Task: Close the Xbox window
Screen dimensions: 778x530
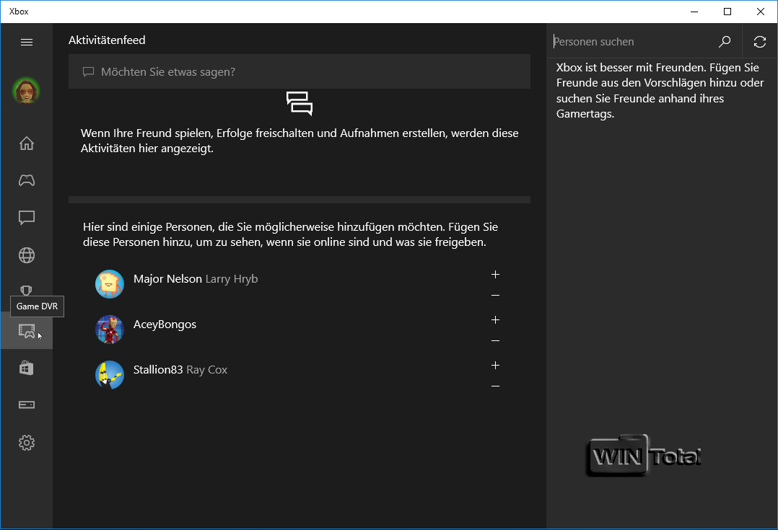Action: (x=761, y=12)
